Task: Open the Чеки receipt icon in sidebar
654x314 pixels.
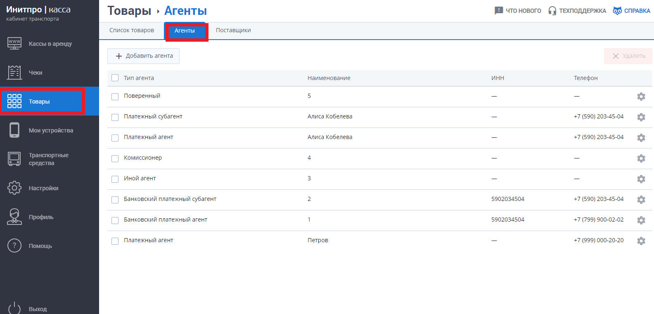Action: (x=14, y=72)
